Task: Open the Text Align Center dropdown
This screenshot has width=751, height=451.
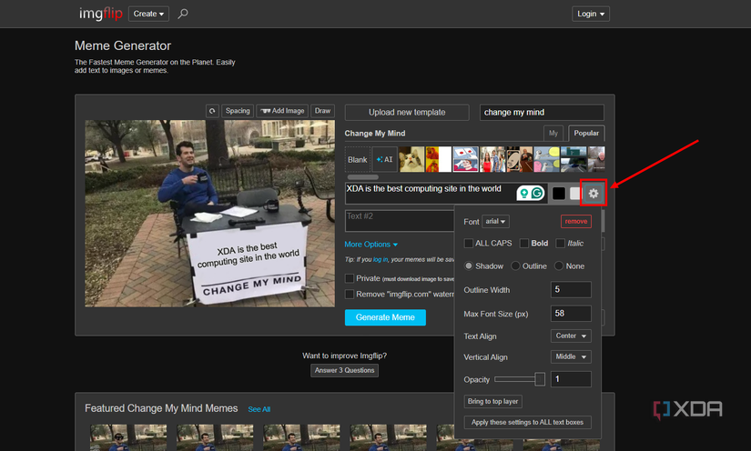Action: click(x=571, y=336)
